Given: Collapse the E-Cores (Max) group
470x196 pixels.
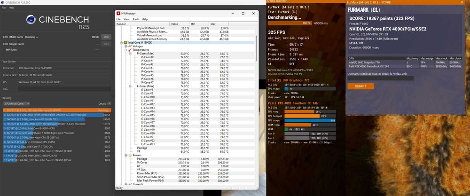Looking at the screenshot, I should coord(130,86).
